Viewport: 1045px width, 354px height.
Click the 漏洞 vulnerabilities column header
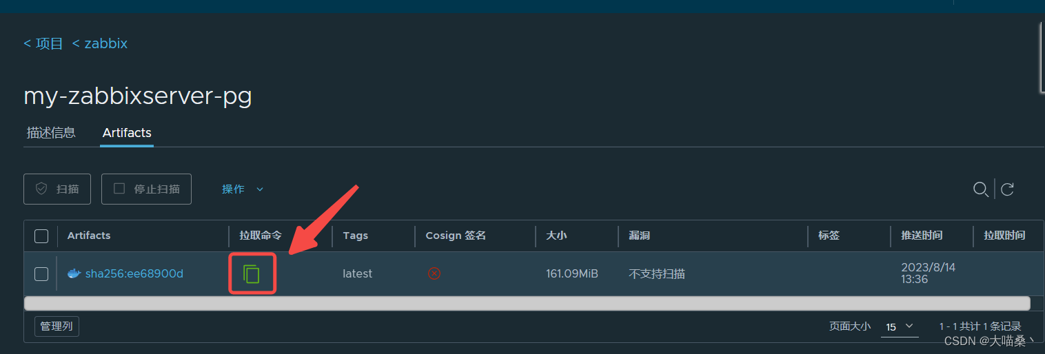coord(639,236)
